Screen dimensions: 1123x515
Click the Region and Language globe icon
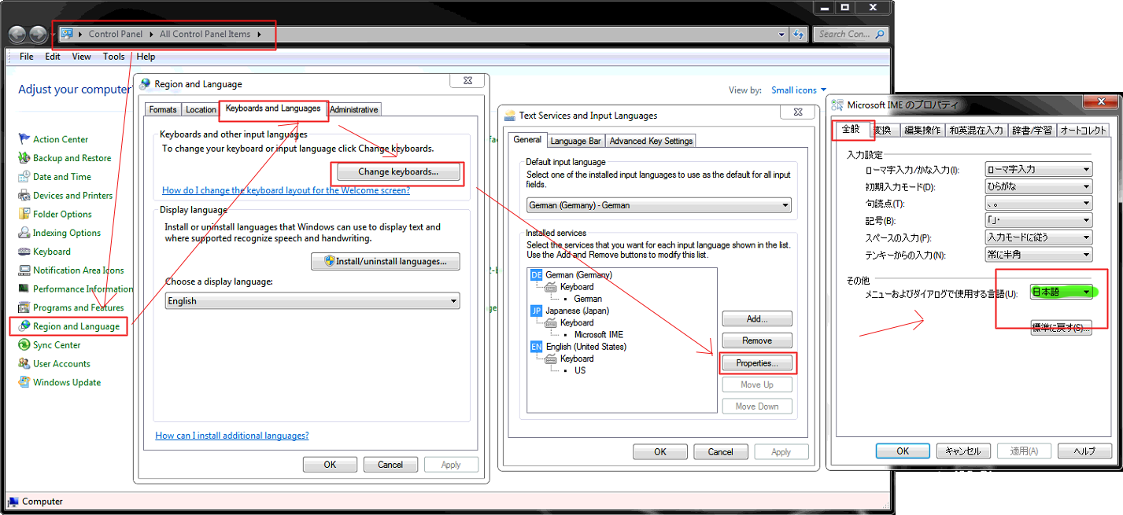24,326
